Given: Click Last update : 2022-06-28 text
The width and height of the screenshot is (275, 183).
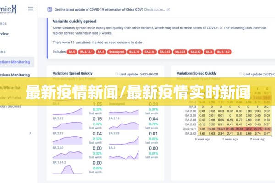Looking at the screenshot, I should pos(138,74).
